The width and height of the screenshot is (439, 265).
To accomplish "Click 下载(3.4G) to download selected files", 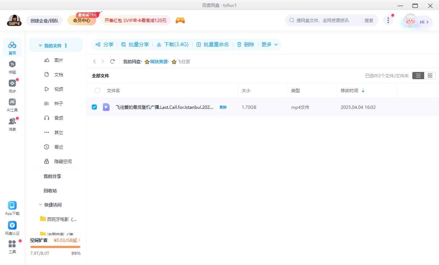I will (x=173, y=44).
